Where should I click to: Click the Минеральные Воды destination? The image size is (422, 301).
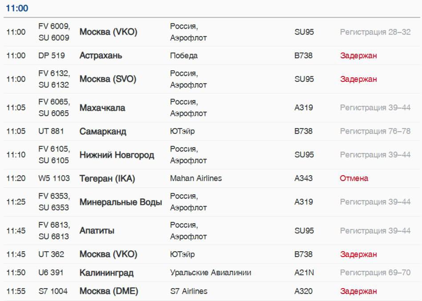[121, 202]
